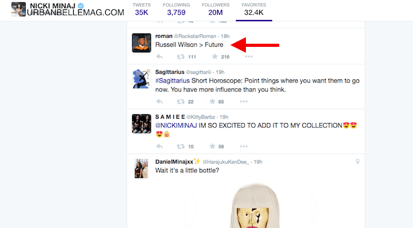The image size is (413, 228).
Task: Select the Favorites 32.4K tab
Action: (x=254, y=9)
